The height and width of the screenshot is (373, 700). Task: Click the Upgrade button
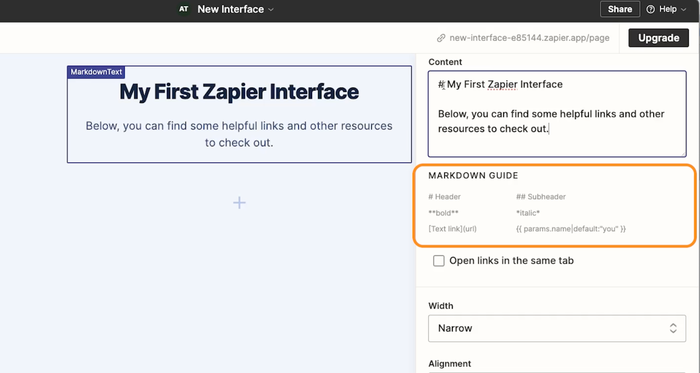point(658,38)
